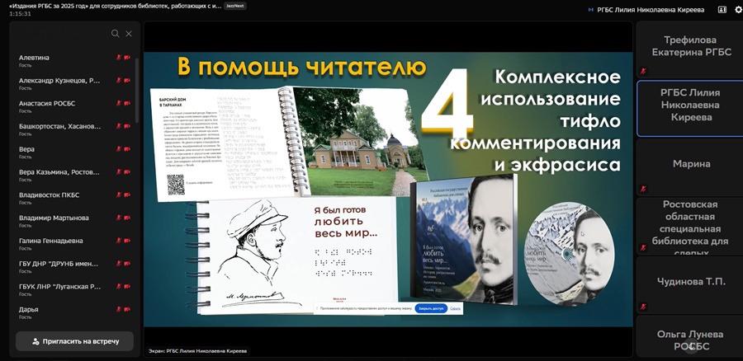Click the JazzNext badge beside meeting title

coord(235,6)
